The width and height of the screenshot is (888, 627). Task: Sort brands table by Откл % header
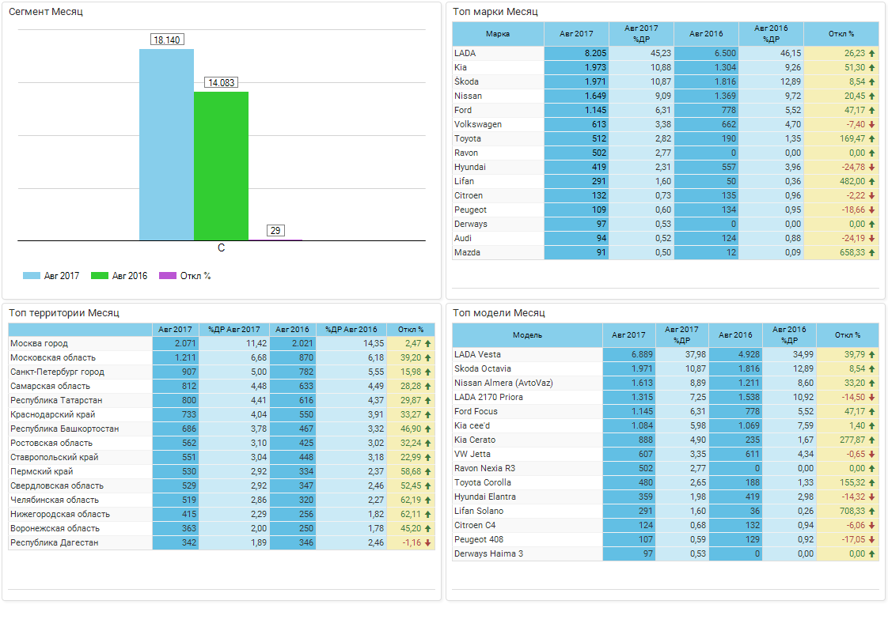point(841,34)
